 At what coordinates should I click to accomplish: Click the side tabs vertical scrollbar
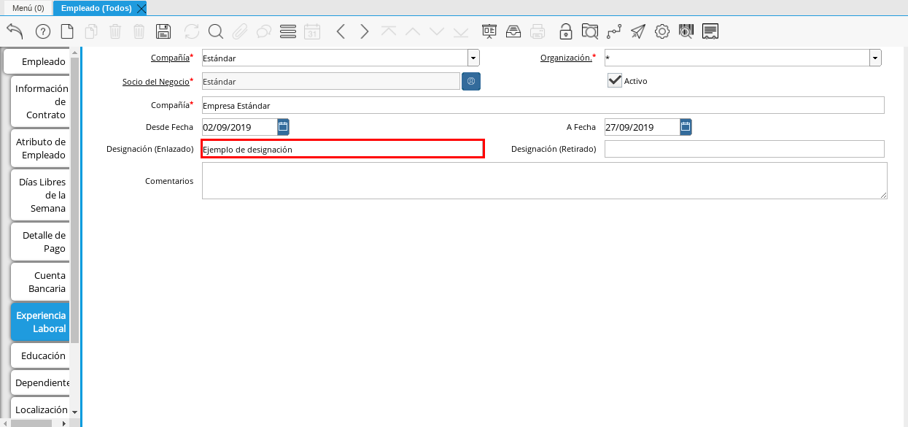(x=74, y=201)
